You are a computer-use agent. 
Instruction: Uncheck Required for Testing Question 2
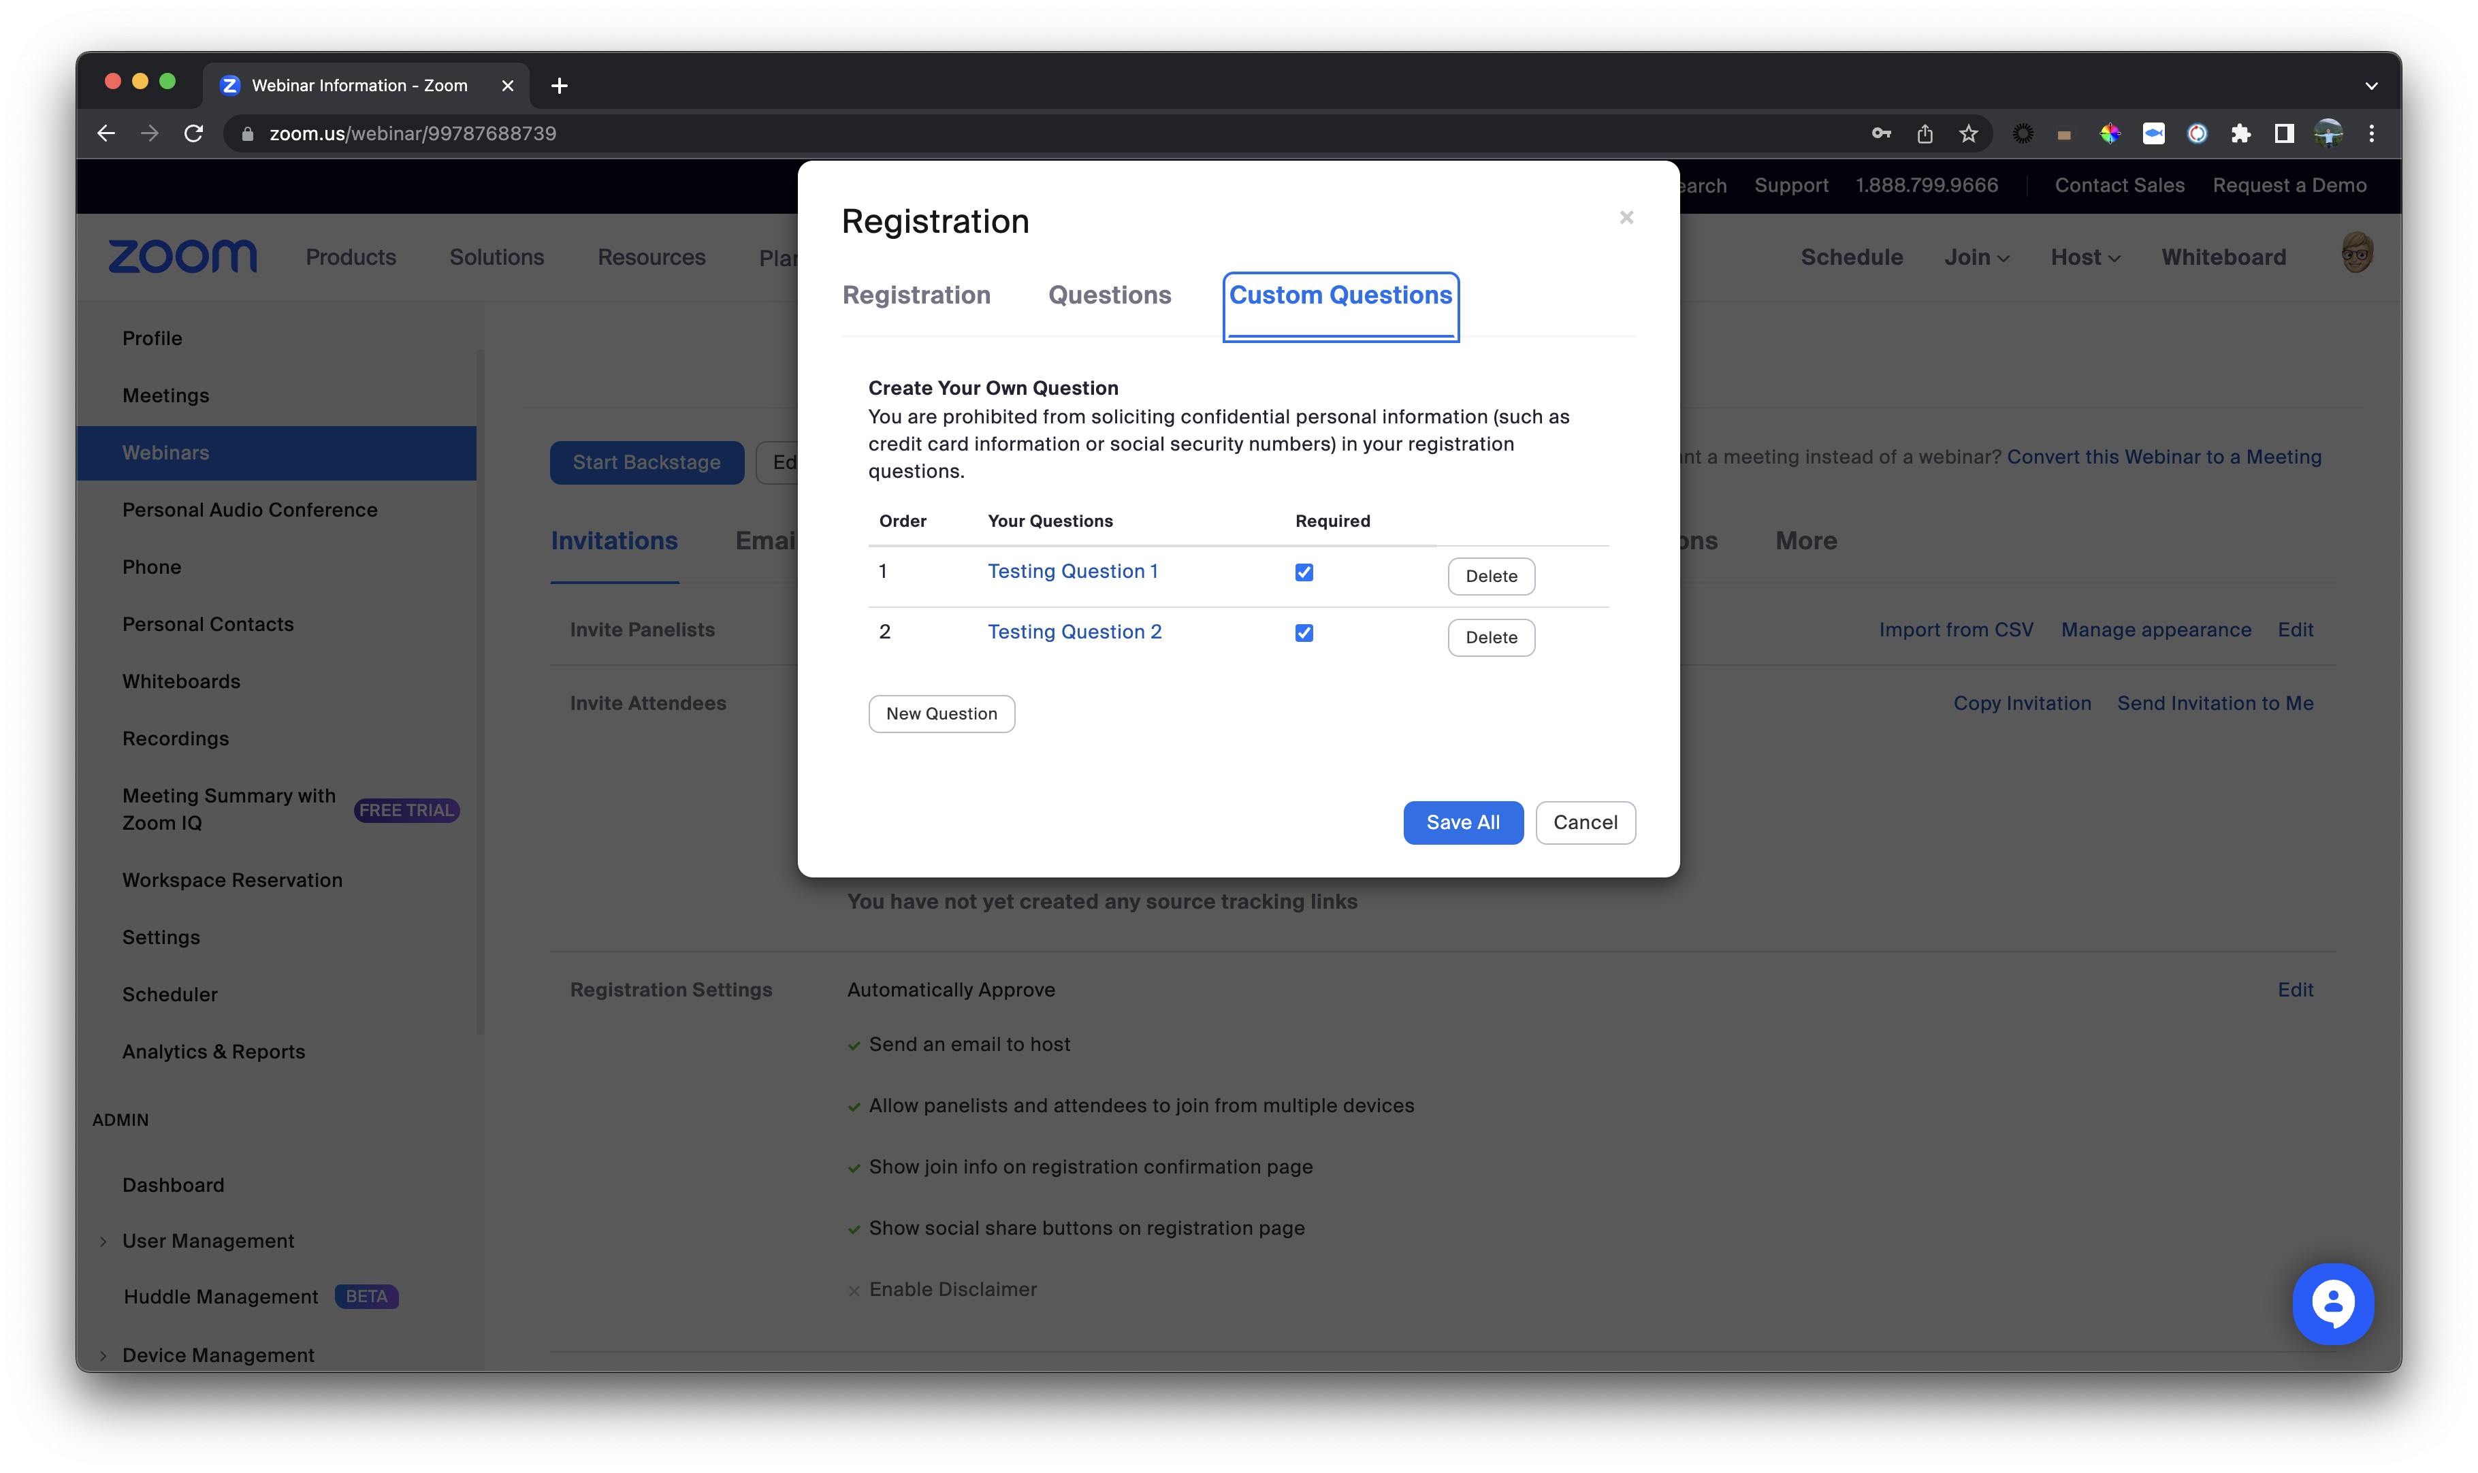pyautogui.click(x=1303, y=633)
